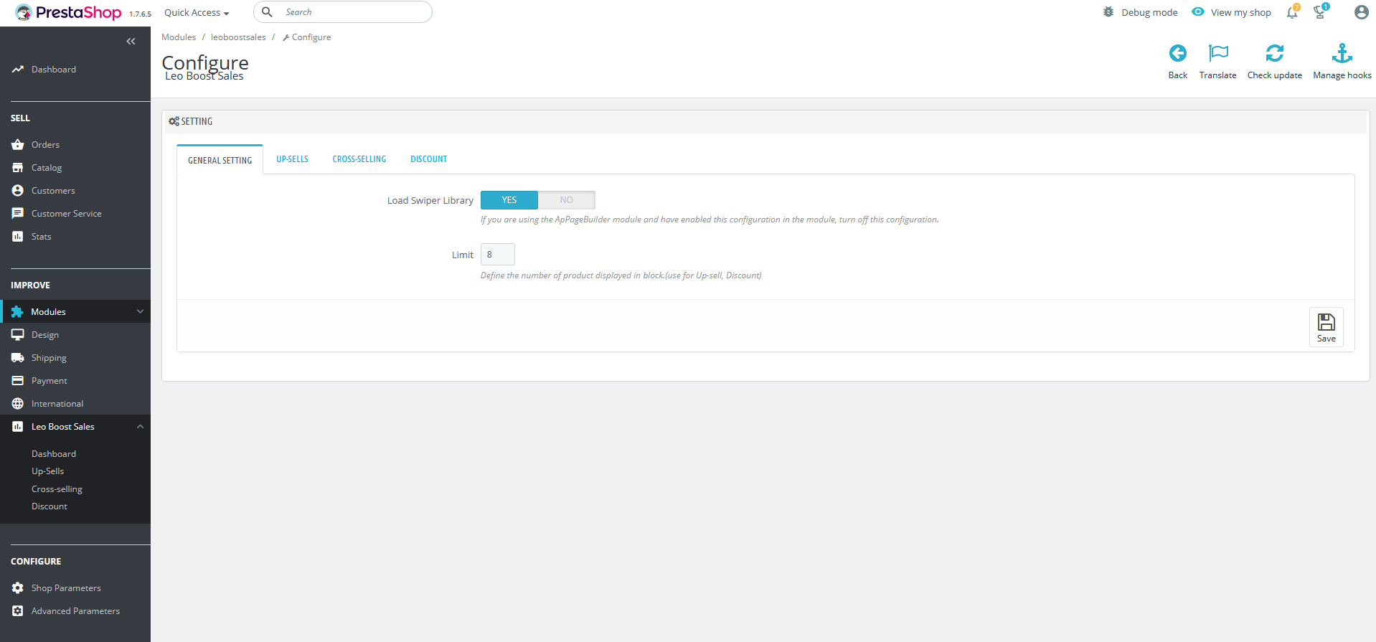The height and width of the screenshot is (642, 1376).
Task: Click the View my shop text link
Action: pyautogui.click(x=1241, y=13)
